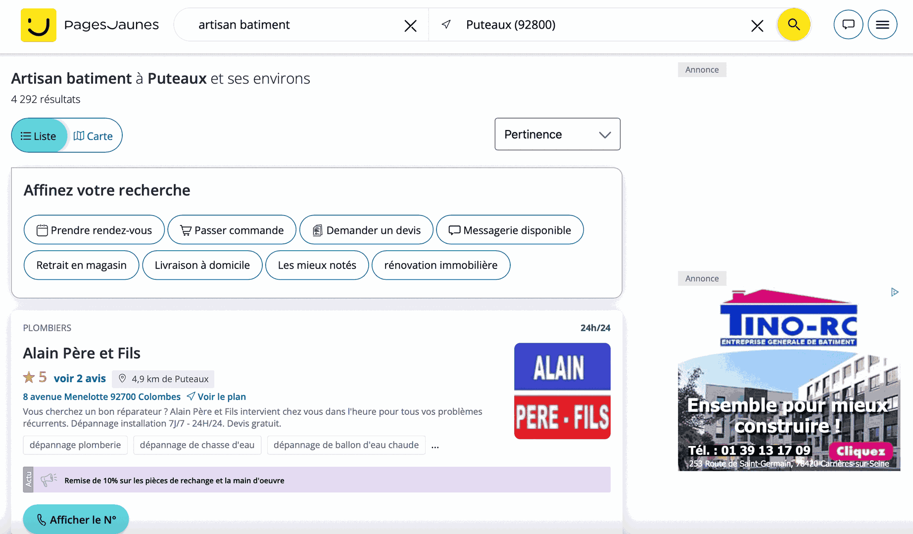The height and width of the screenshot is (534, 913).
Task: Click 'Affinez votre recherche' heading
Action: (107, 190)
